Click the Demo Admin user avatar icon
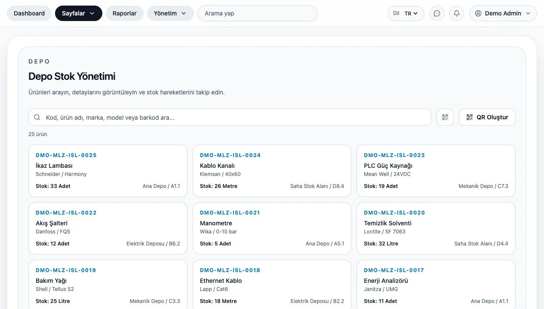This screenshot has width=544, height=309. (478, 13)
